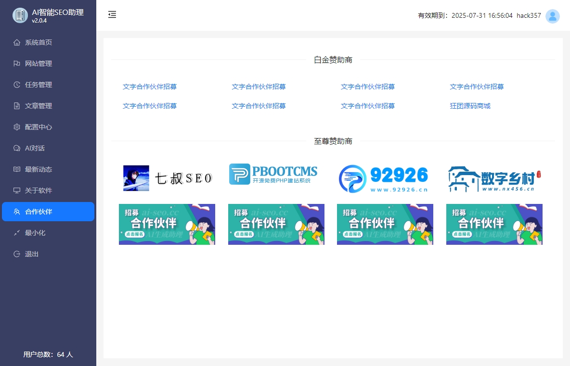Collapse the sidebar with the fold icon
Viewport: 570px width, 366px height.
pos(112,14)
